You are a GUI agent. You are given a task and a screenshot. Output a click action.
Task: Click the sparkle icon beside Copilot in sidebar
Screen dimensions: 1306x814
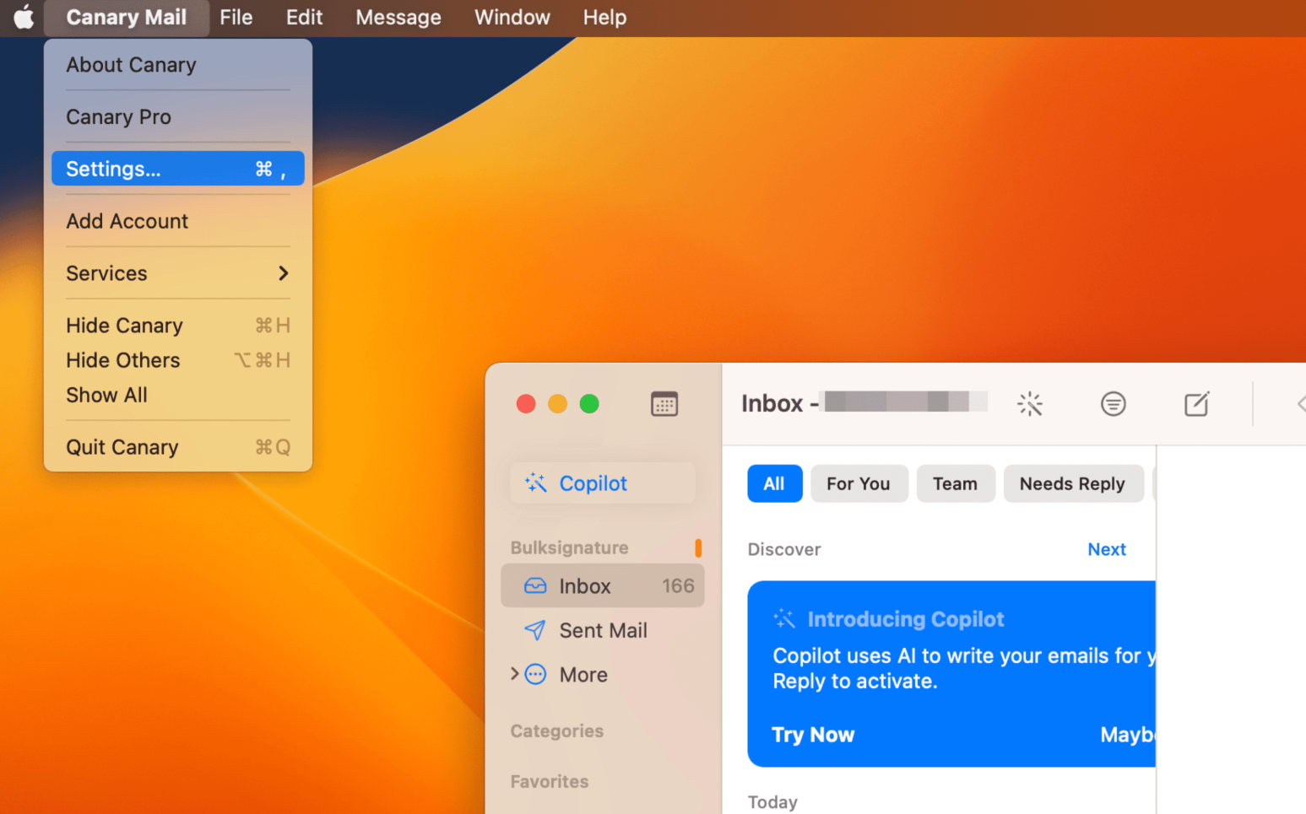pyautogui.click(x=535, y=483)
